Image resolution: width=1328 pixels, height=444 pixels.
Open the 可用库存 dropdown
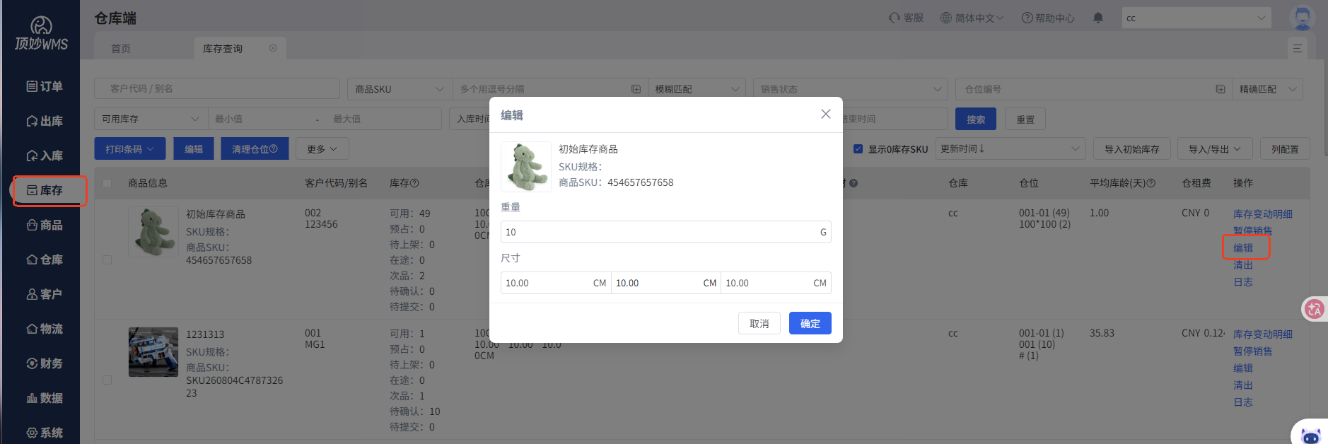(151, 119)
